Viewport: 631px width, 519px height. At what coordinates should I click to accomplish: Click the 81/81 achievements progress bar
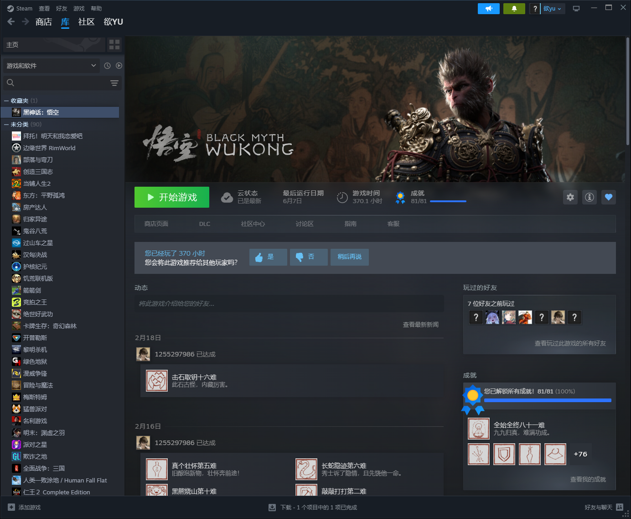(x=548, y=400)
